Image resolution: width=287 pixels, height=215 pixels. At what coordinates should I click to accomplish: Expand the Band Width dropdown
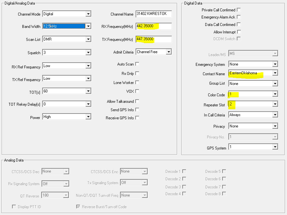tap(88, 26)
